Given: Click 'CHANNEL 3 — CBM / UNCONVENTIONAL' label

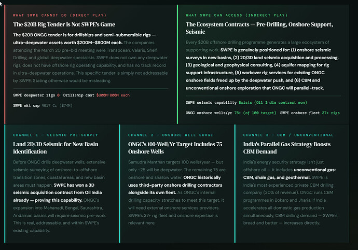Looking at the screenshot, I should [288, 135].
